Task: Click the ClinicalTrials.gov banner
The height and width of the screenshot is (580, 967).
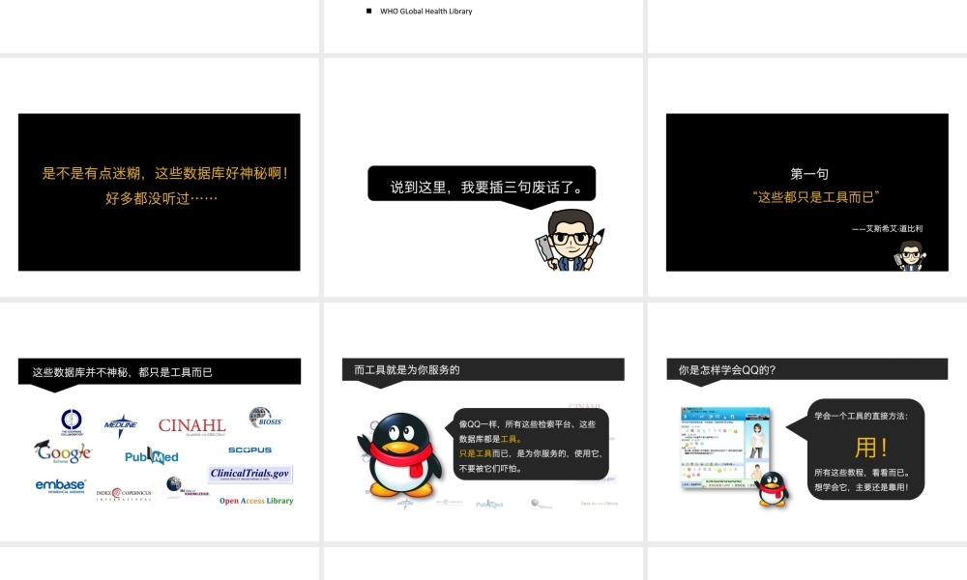Action: [250, 474]
